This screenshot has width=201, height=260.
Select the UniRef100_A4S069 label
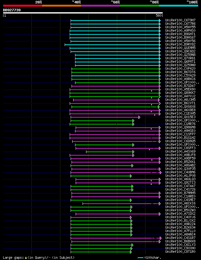click(180, 151)
